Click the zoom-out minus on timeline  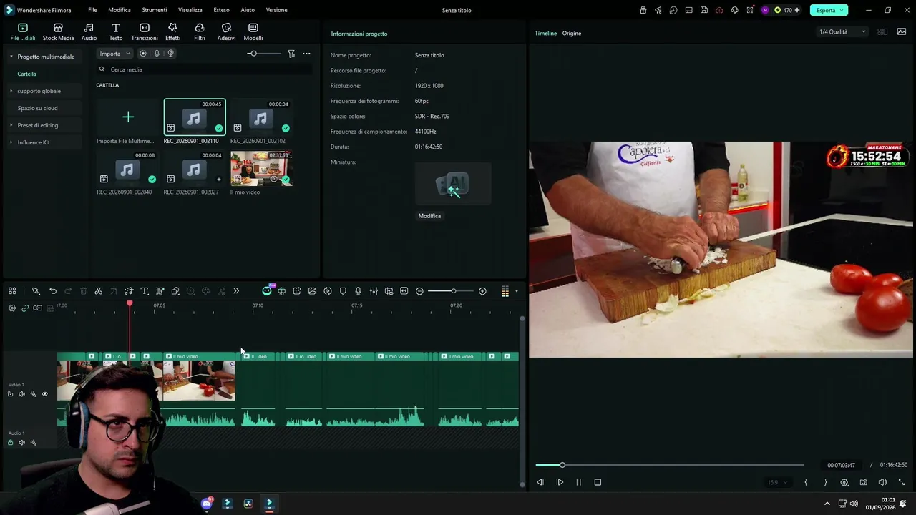[x=419, y=291]
